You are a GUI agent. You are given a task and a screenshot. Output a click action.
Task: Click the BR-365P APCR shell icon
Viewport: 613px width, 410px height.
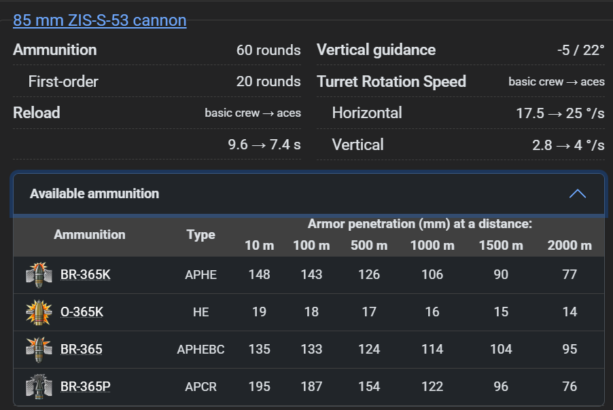pos(39,387)
